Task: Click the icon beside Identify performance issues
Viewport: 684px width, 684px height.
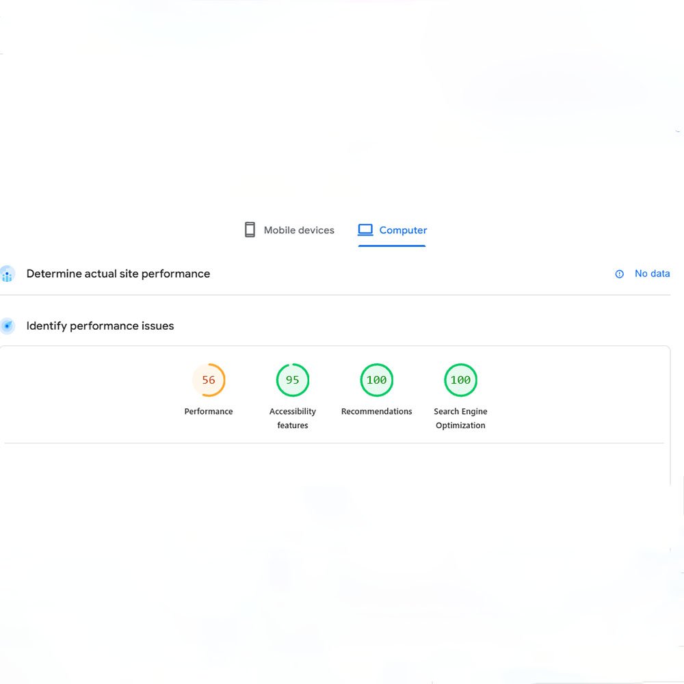Action: (8, 326)
